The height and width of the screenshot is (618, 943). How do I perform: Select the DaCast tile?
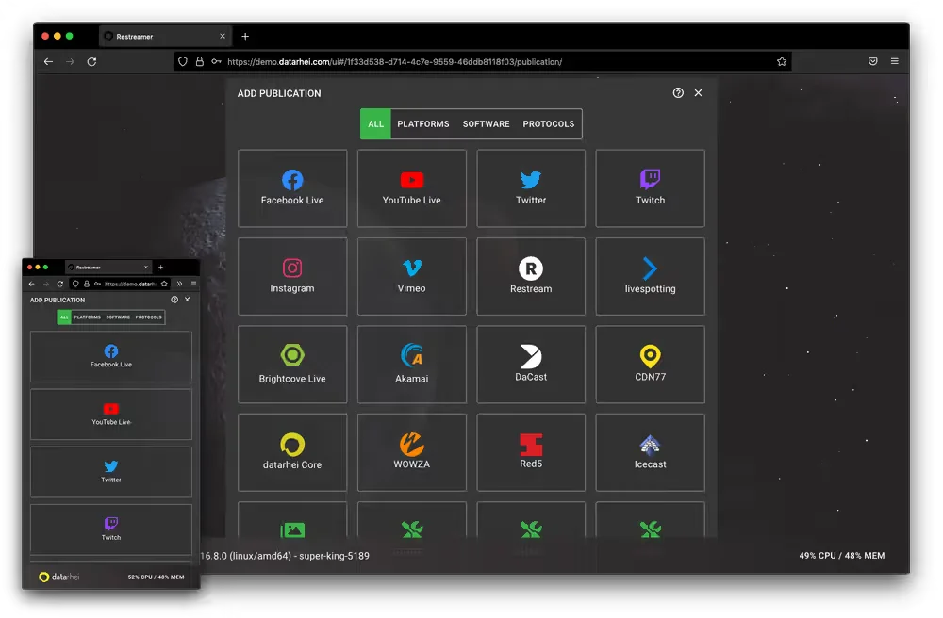530,365
